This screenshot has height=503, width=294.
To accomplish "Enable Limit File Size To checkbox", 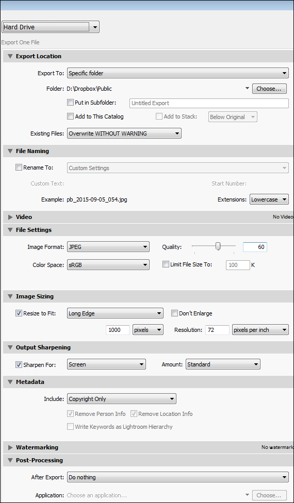I will (x=166, y=265).
